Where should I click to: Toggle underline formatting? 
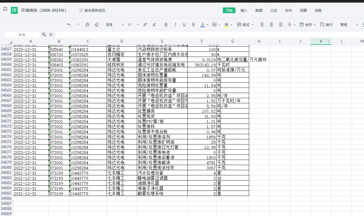184,25
